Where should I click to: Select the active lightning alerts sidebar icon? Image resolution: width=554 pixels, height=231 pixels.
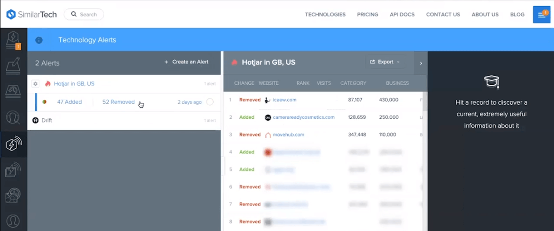point(13,144)
